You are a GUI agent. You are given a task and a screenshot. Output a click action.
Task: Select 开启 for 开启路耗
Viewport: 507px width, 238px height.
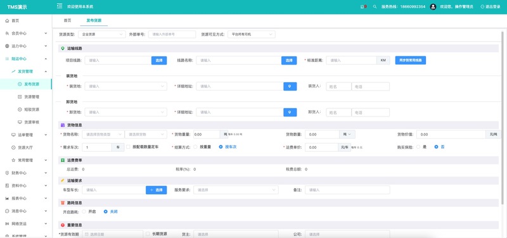tap(84, 211)
